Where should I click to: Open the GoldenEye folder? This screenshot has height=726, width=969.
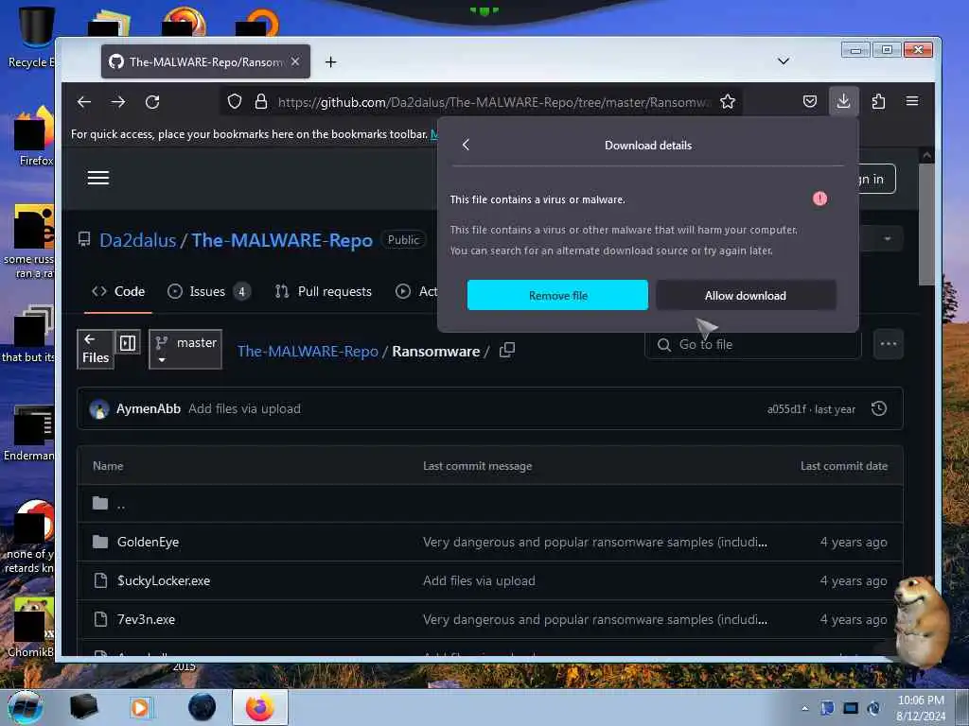[149, 542]
